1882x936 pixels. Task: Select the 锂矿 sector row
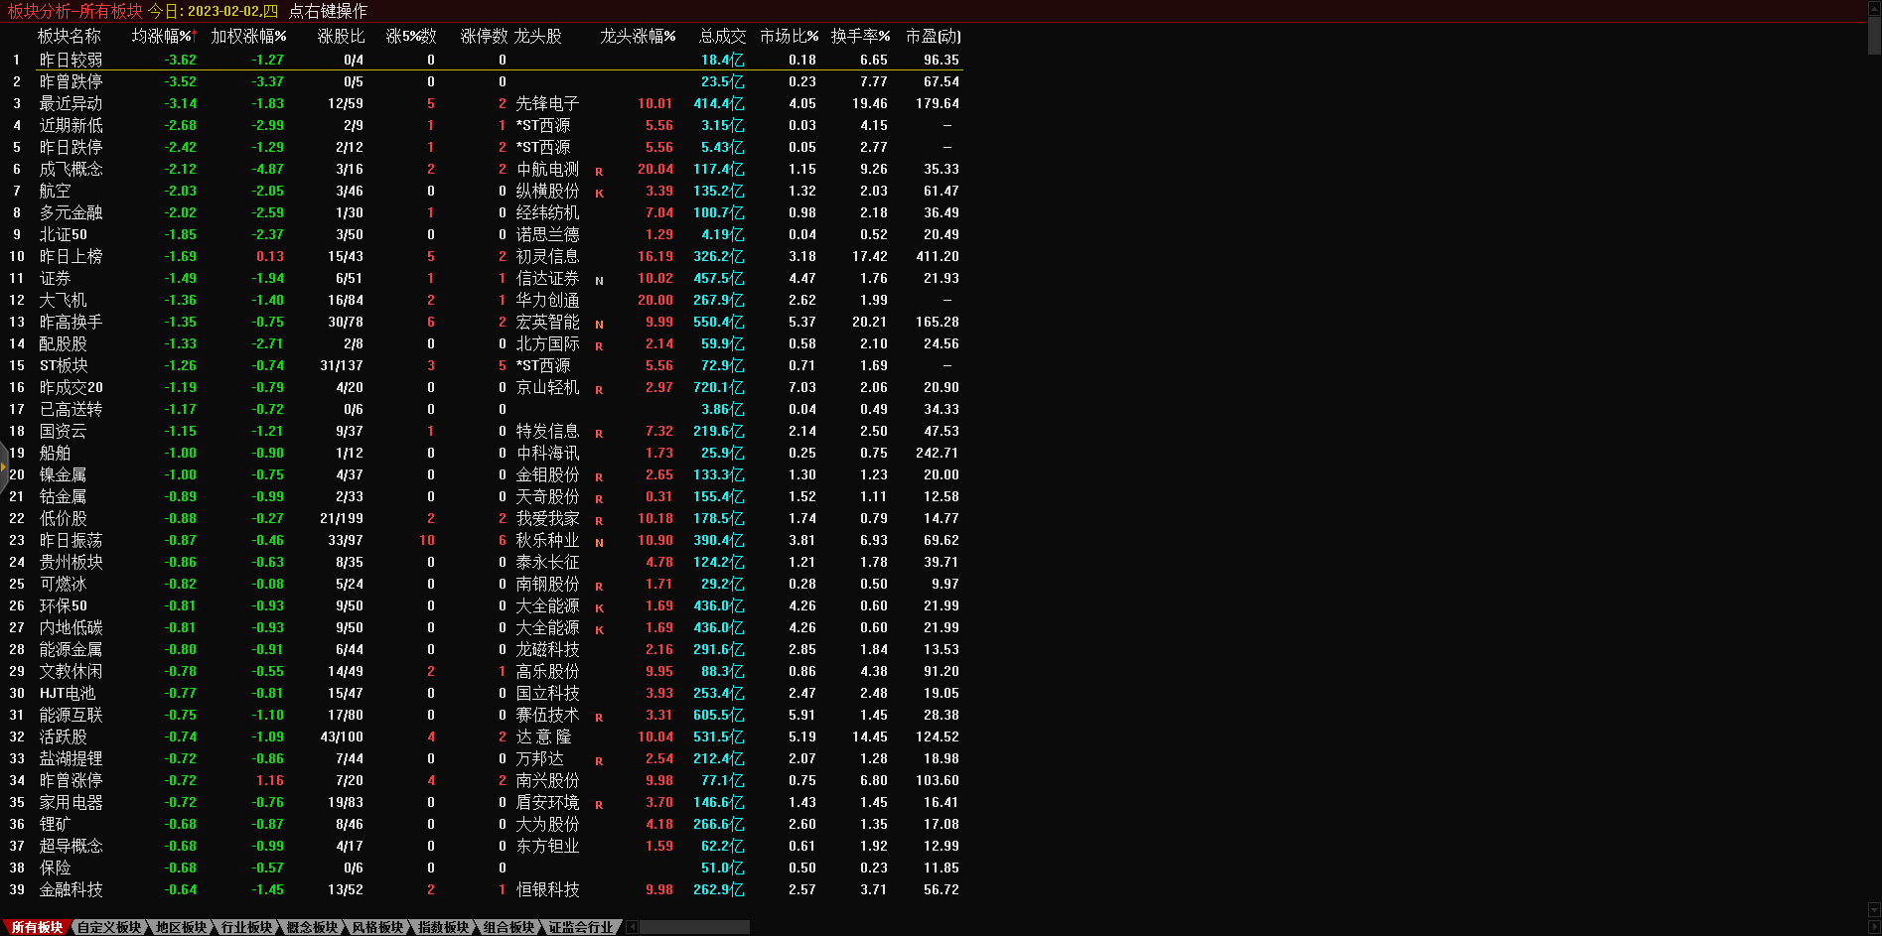(x=55, y=824)
